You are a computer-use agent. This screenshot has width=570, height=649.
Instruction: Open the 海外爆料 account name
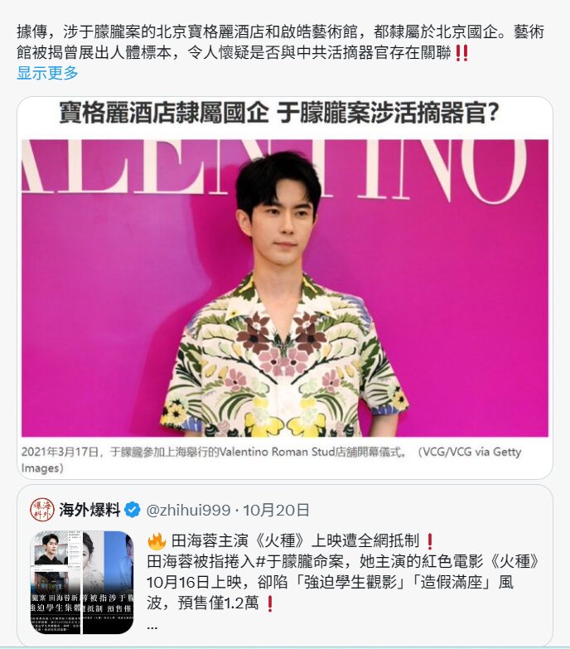coord(89,510)
